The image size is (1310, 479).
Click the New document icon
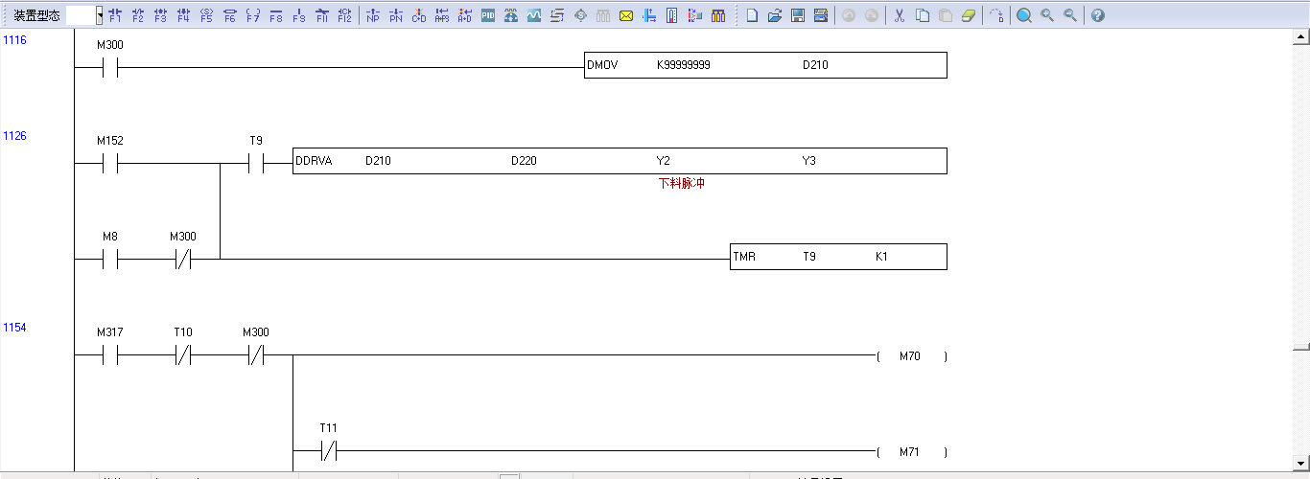752,15
